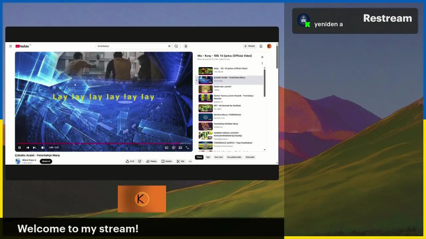
Task: Open the Mix playlist three-dot options menu
Action: coord(262,63)
